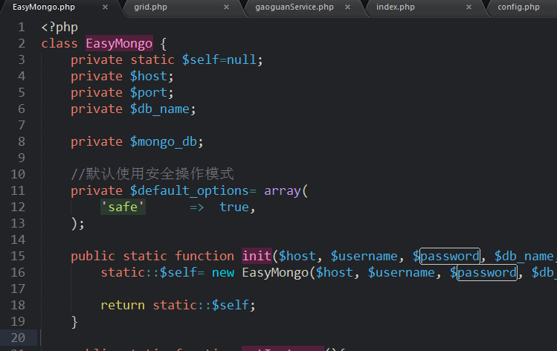
Task: Close the gaoguanService.php tab
Action: [x=348, y=7]
